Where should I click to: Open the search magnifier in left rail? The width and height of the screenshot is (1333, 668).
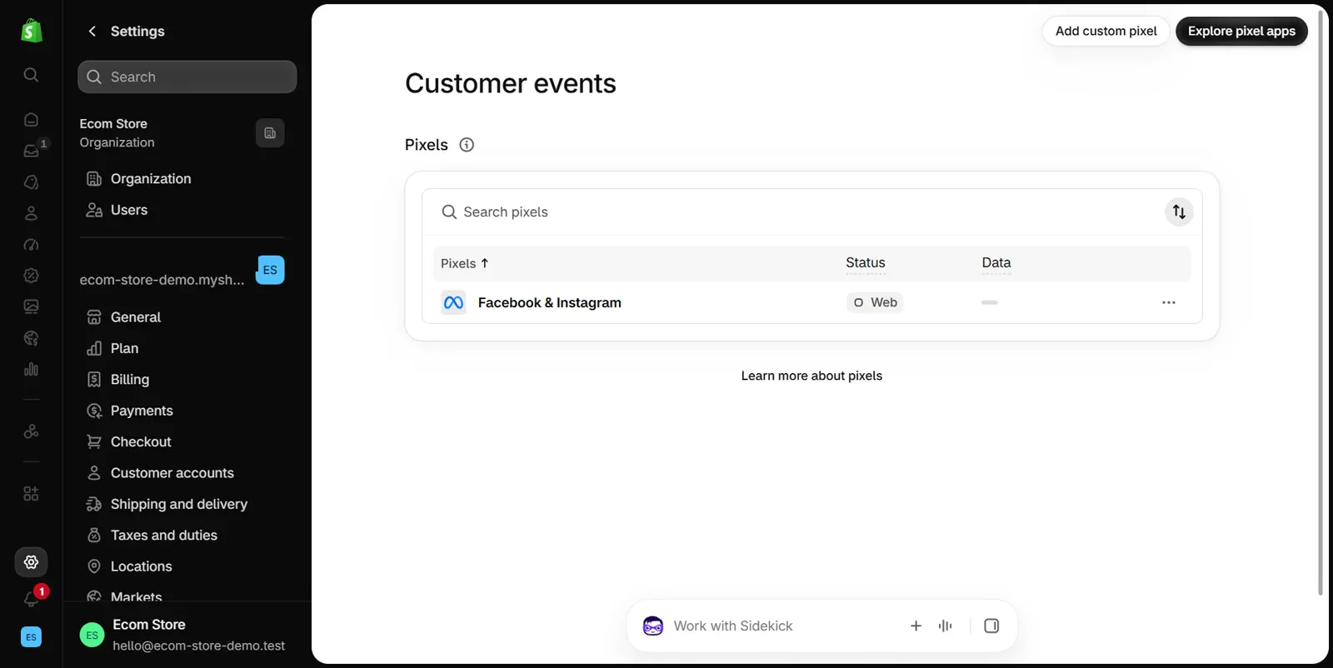tap(31, 75)
